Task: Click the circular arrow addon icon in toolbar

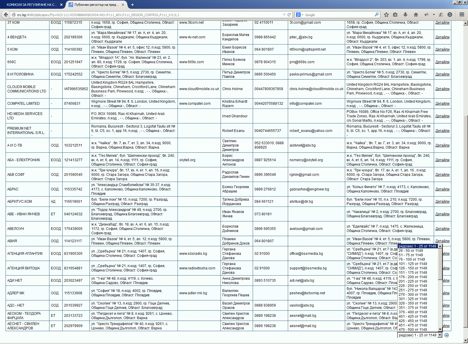Action: [x=450, y=15]
